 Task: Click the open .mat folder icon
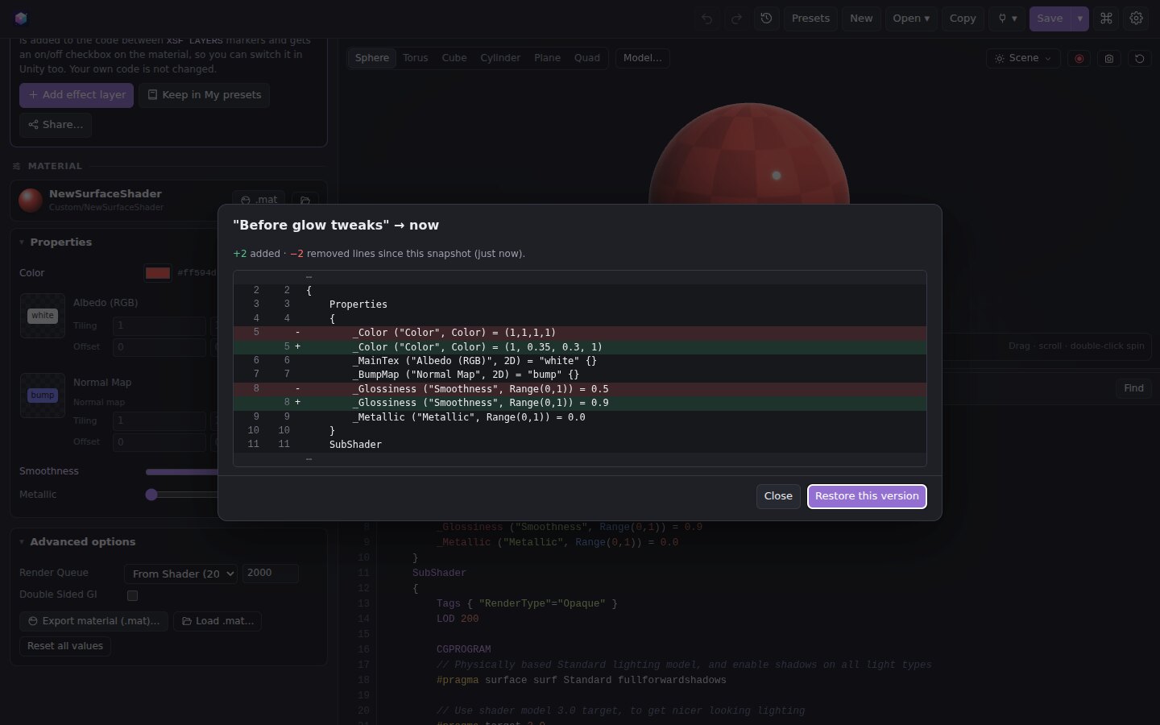click(x=305, y=200)
